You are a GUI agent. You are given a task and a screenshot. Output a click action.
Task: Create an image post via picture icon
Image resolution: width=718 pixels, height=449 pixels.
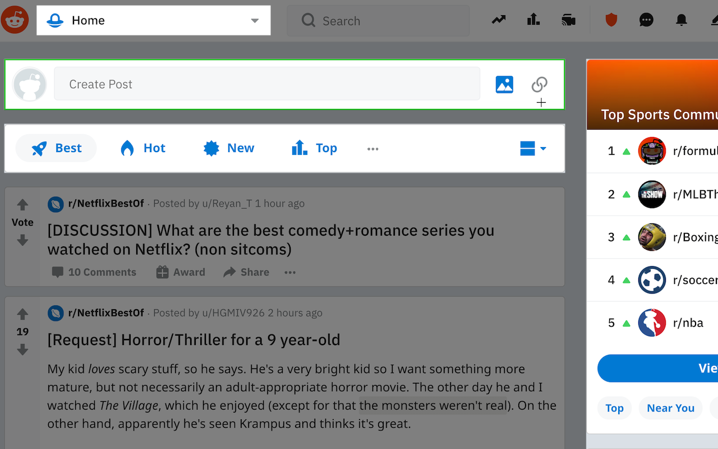[504, 84]
